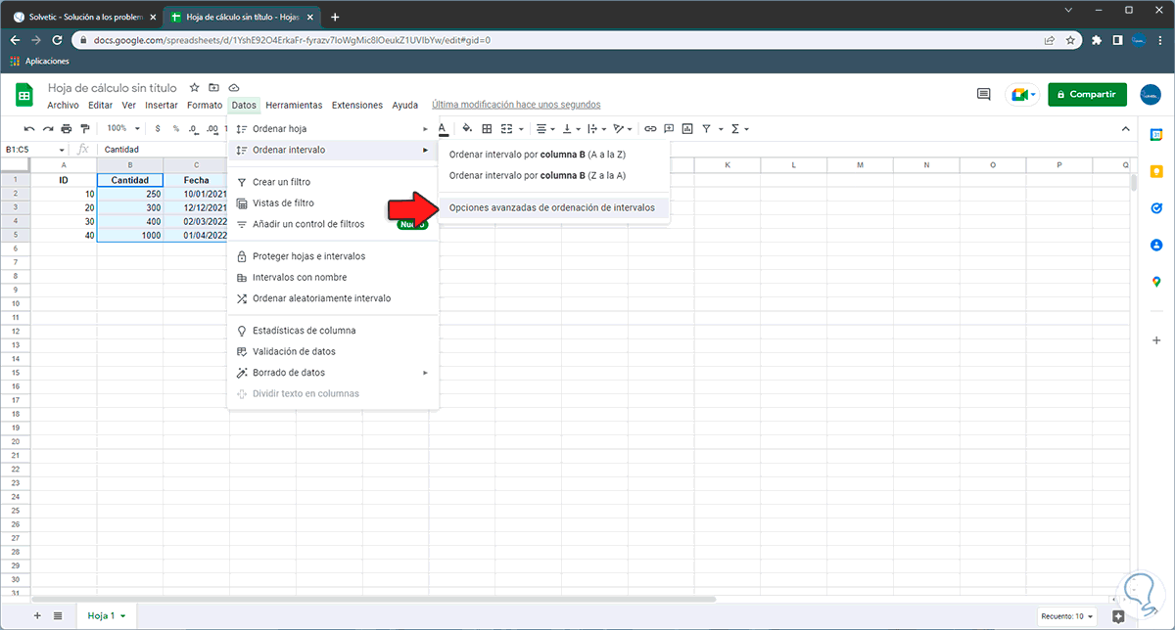Click the Insert link icon
Image resolution: width=1175 pixels, height=630 pixels.
point(650,128)
